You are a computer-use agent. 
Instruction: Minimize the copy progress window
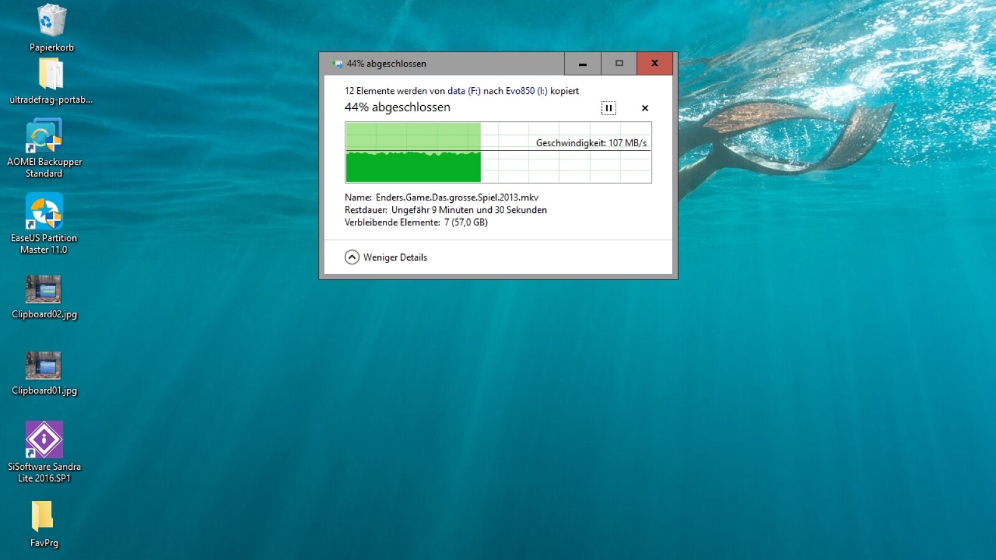583,63
